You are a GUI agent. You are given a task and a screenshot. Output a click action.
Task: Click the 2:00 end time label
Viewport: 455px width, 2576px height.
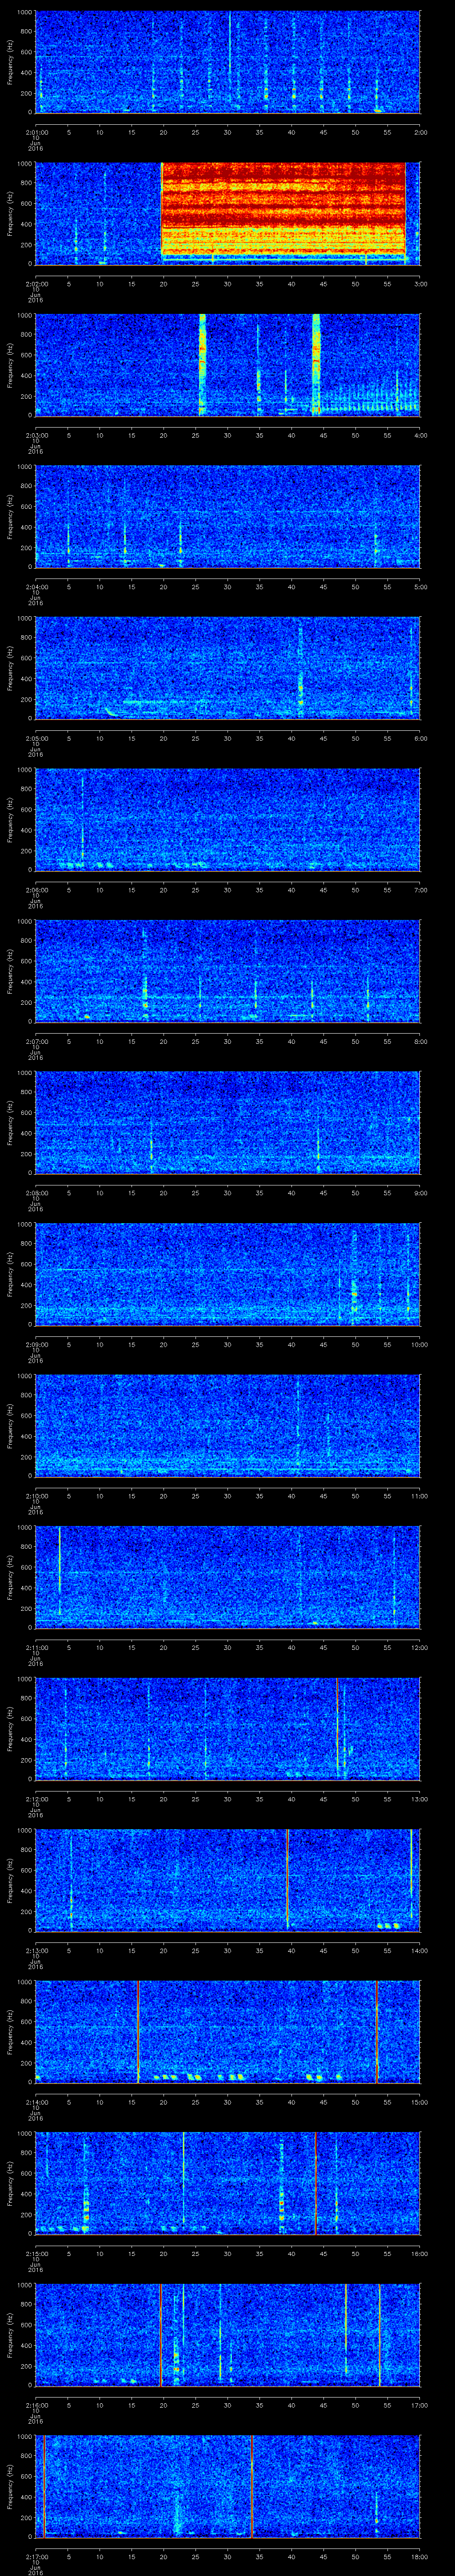[x=420, y=131]
